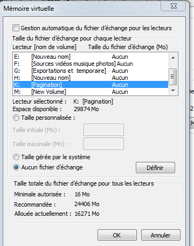The height and width of the screenshot is (246, 194).
Task: Select drive G: Exportations et temporaire
Action: (91, 71)
